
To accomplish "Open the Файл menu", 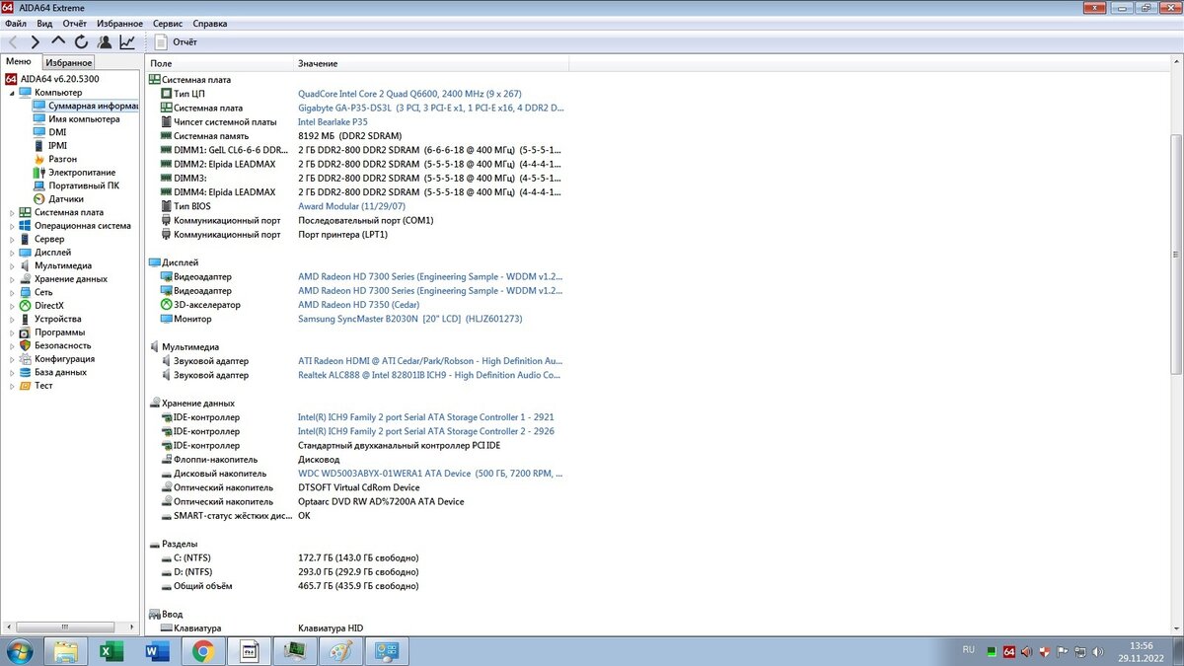I will click(x=15, y=23).
